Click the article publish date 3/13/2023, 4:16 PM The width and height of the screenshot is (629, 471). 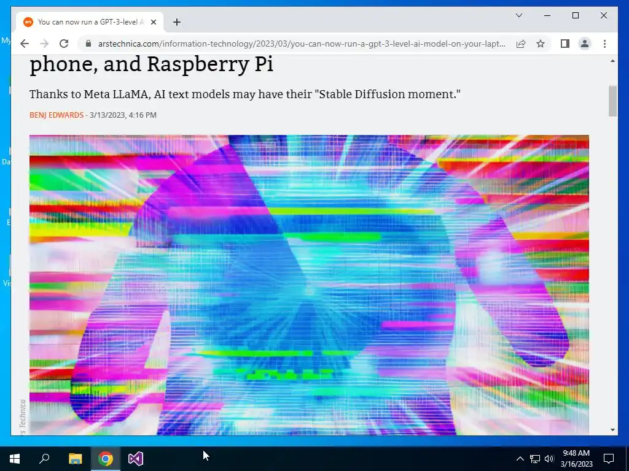[123, 115]
